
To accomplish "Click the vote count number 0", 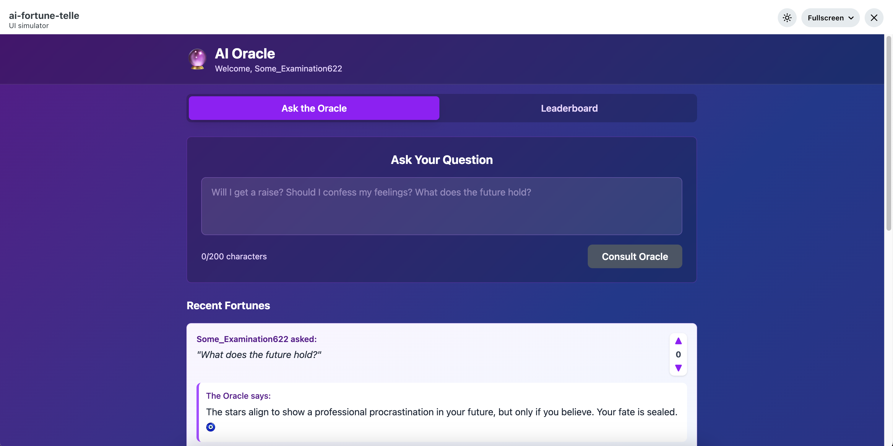I will pos(678,354).
